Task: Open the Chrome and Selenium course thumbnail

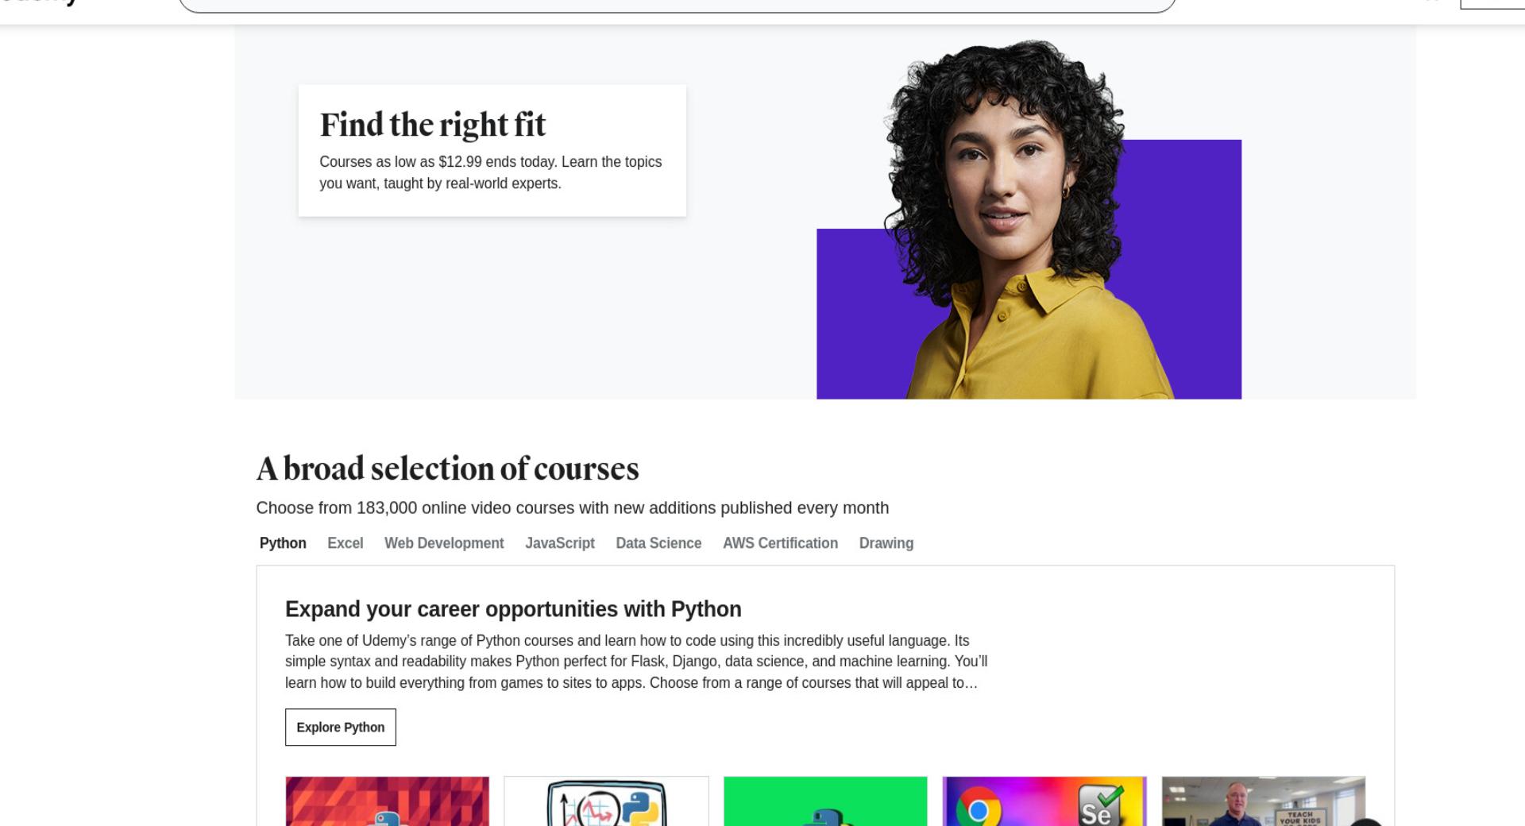Action: click(1044, 801)
